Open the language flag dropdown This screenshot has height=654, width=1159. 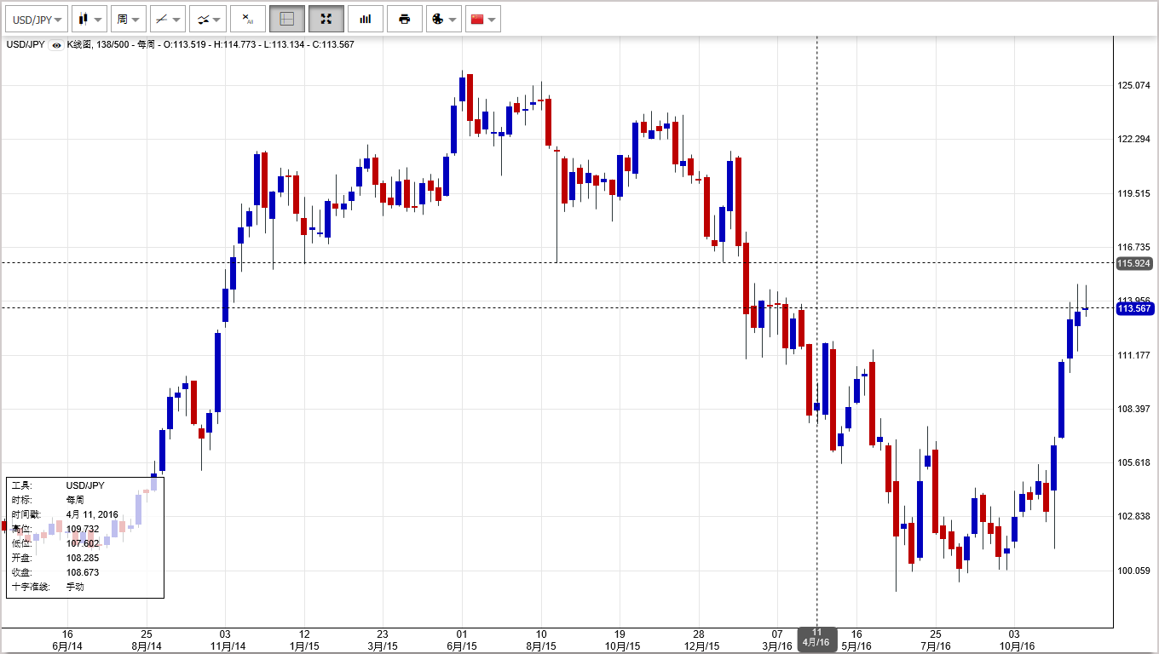[482, 19]
